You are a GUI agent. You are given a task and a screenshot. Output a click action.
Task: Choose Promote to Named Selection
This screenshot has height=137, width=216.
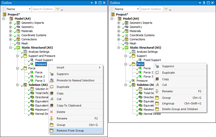(76, 80)
